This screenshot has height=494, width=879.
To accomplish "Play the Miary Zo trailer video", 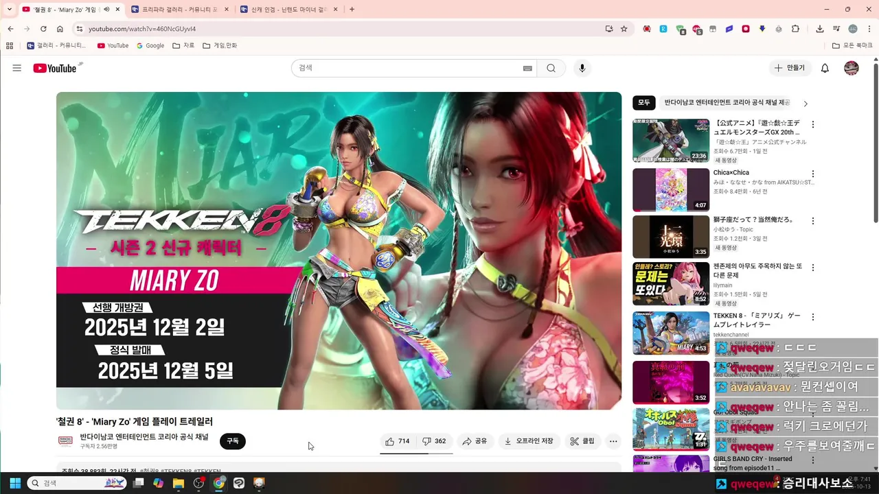I will (339, 250).
